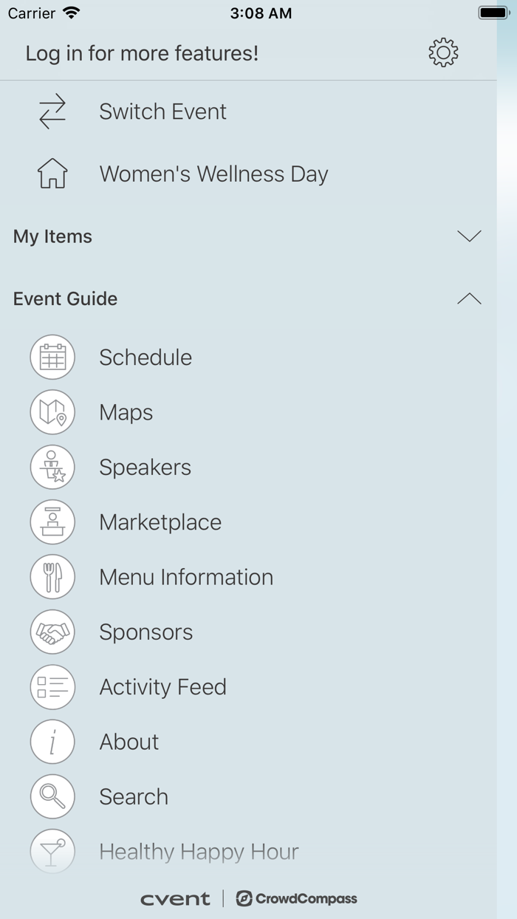Click the Switch Event arrows icon
517x919 pixels.
[x=52, y=111]
